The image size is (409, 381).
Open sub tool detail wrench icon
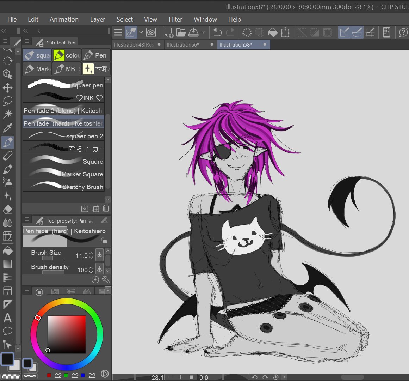pyautogui.click(x=106, y=280)
